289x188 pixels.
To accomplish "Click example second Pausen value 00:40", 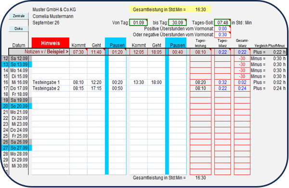I will tap(177, 52).
